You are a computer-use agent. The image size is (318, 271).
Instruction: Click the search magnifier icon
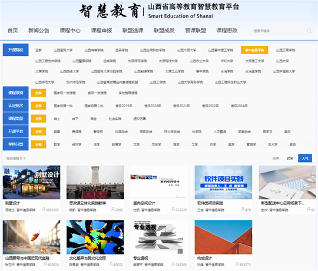point(309,31)
